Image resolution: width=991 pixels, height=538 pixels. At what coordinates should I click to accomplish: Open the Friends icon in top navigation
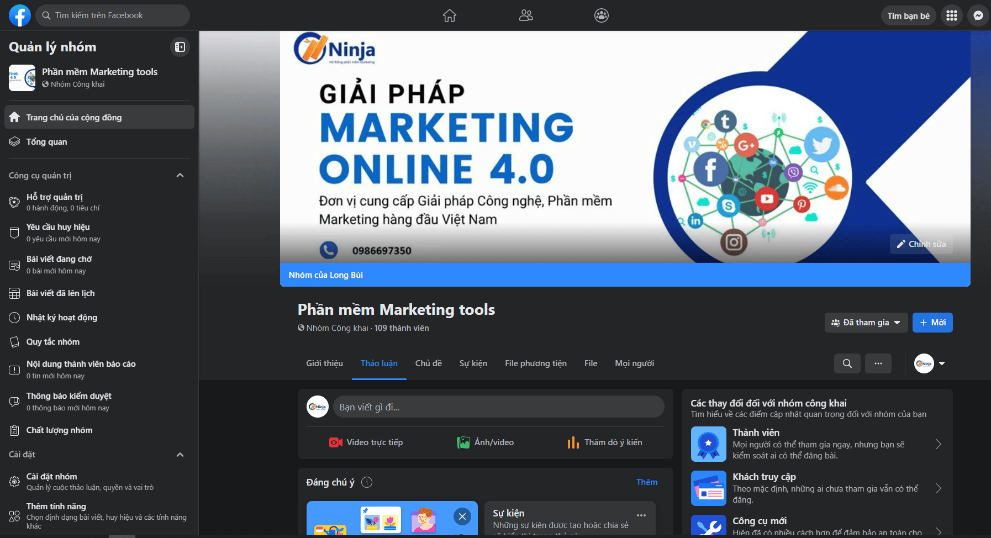(x=526, y=15)
